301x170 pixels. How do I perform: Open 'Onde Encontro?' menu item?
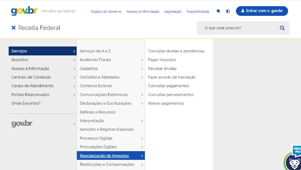click(x=43, y=103)
